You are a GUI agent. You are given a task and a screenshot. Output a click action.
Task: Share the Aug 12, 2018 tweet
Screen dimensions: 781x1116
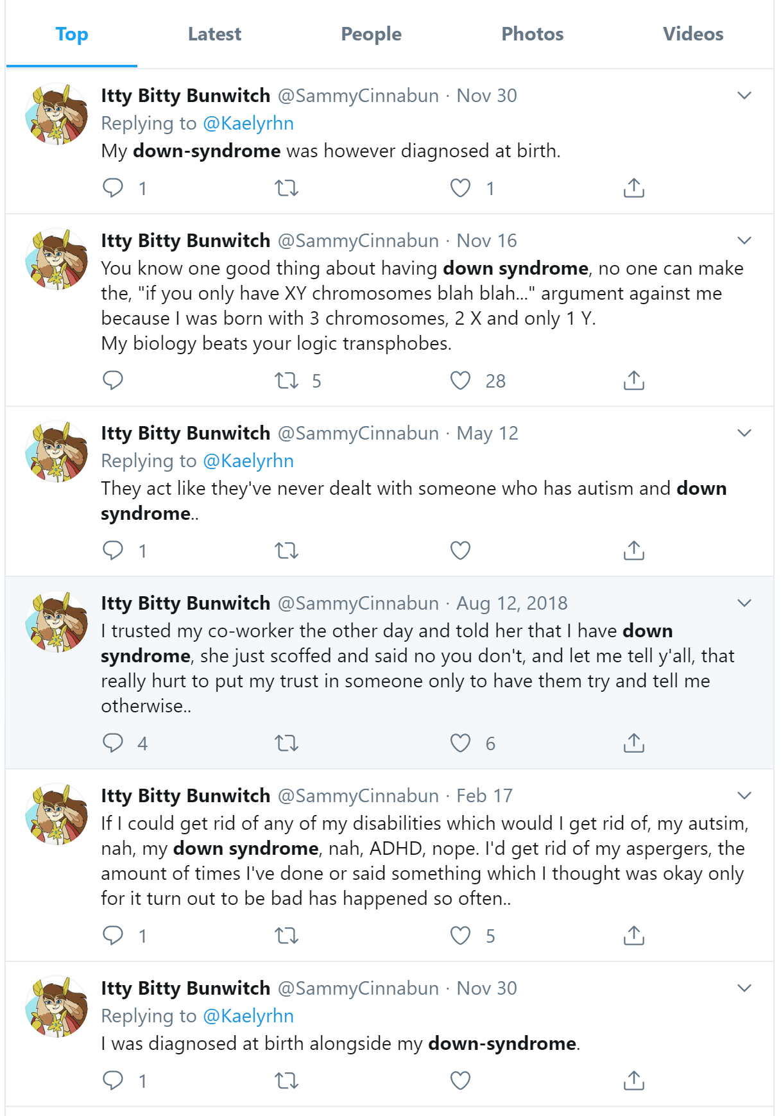click(633, 743)
